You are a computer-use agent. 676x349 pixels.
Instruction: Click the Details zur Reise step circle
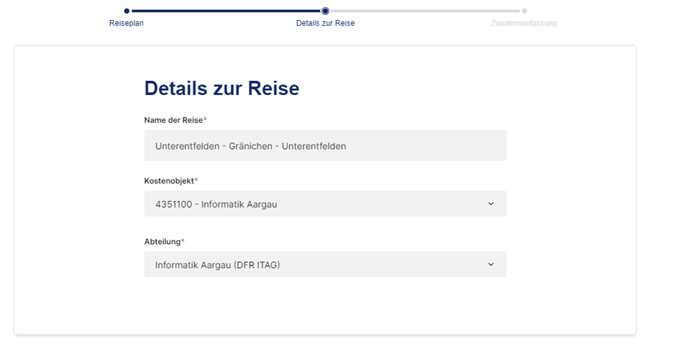coord(325,11)
